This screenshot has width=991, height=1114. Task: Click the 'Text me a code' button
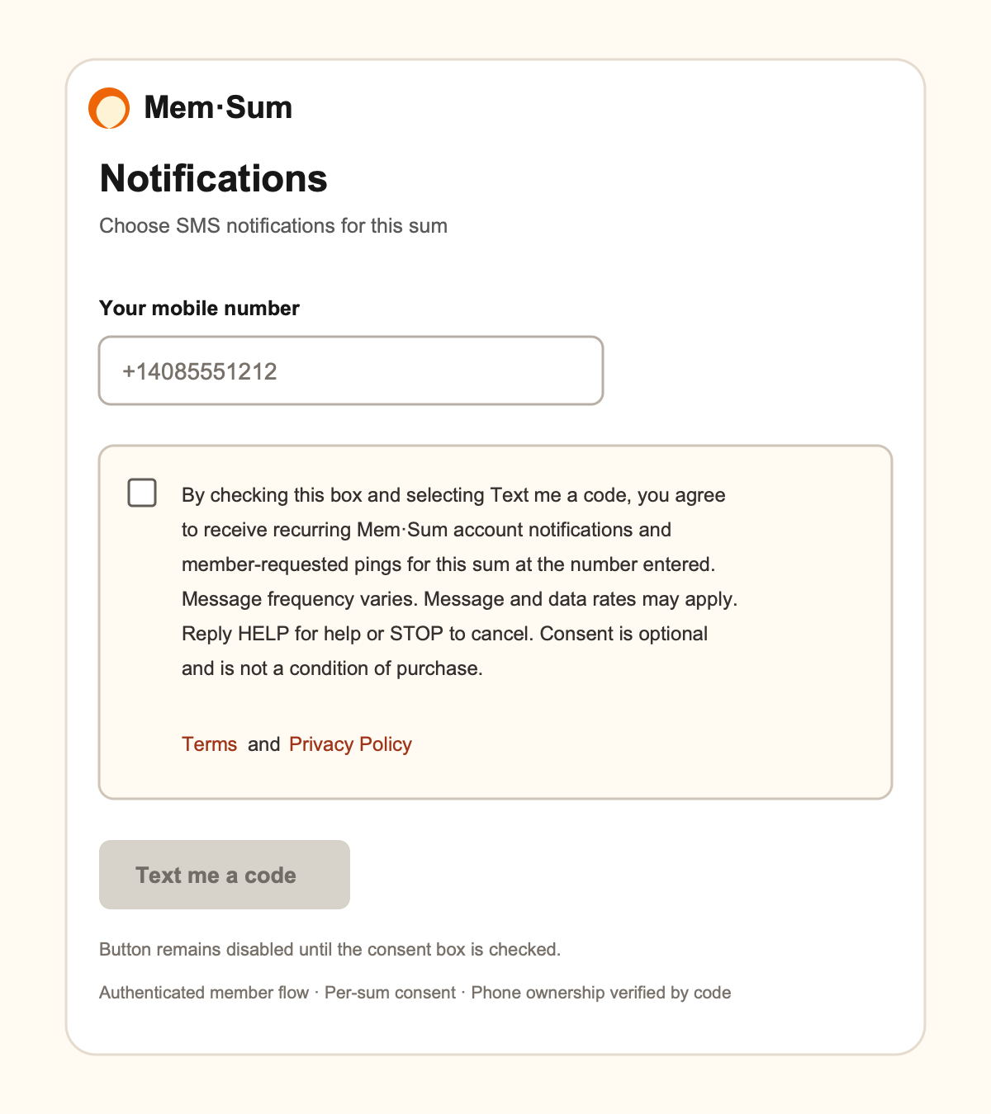pyautogui.click(x=225, y=875)
